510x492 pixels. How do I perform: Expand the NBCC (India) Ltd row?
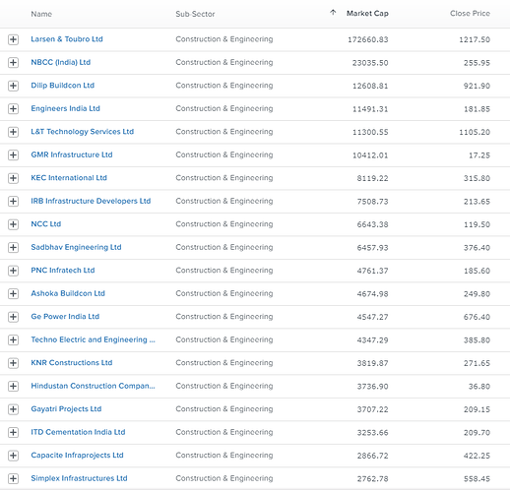tap(13, 63)
